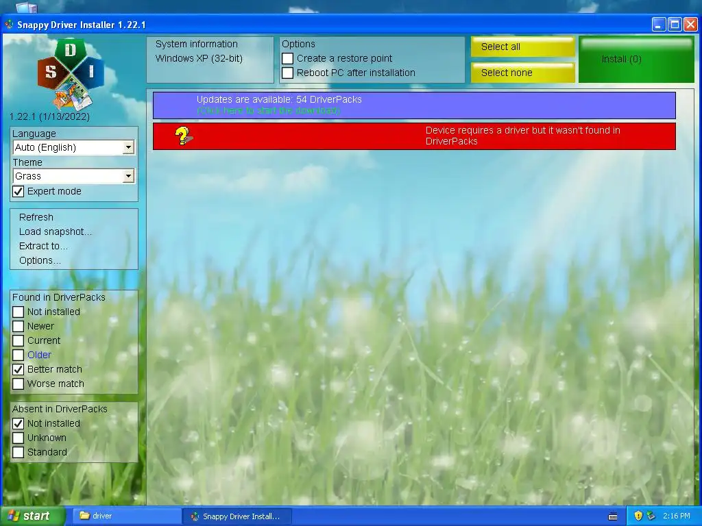Click the Snappy Driver tray icon
Screen dimensions: 702x526
tap(651, 516)
